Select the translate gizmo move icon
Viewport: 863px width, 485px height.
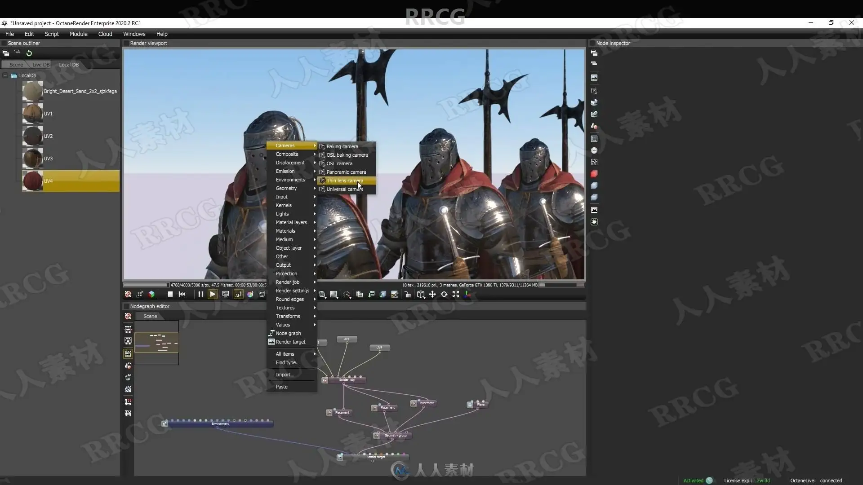click(432, 295)
